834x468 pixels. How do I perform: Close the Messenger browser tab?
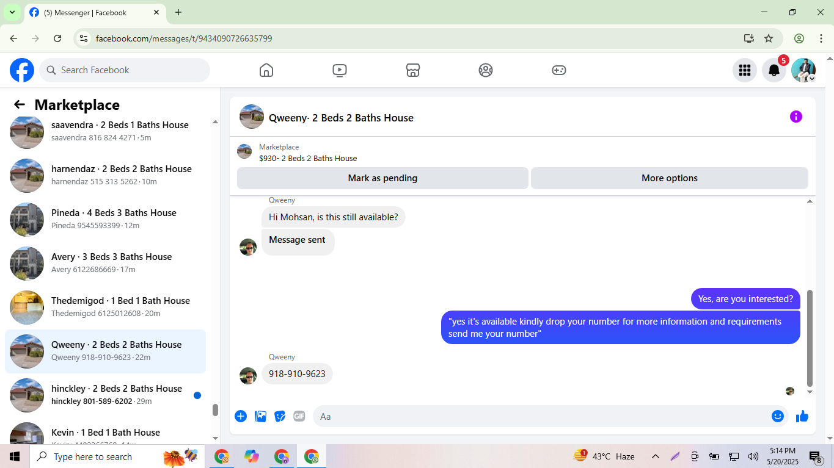tap(156, 12)
